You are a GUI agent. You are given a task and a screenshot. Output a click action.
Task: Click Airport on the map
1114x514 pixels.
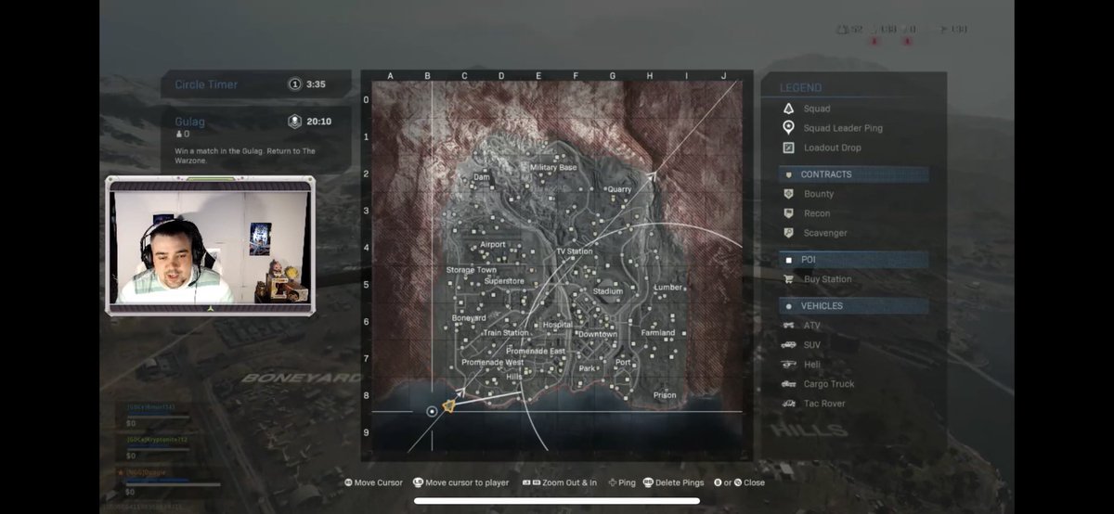point(493,245)
